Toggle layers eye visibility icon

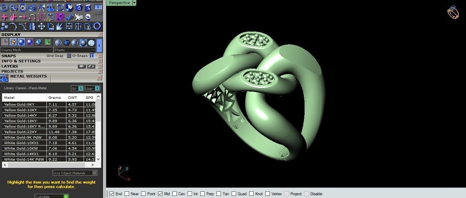click(91, 66)
